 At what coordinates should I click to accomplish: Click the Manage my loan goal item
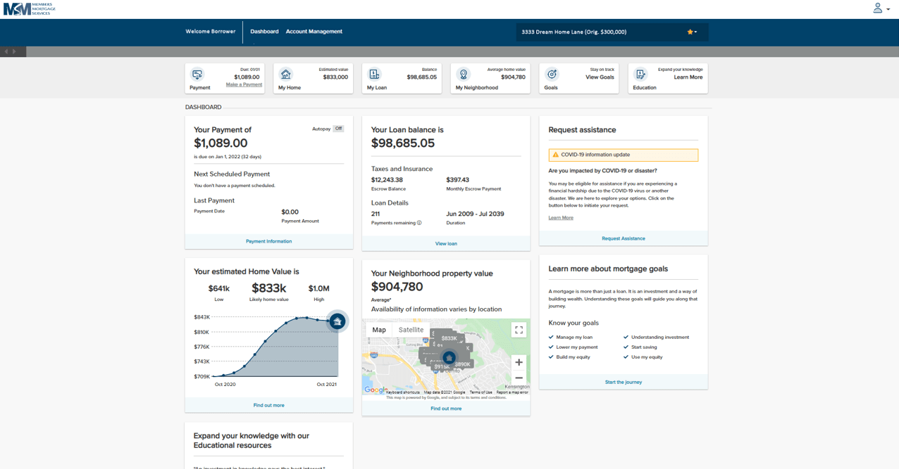pos(571,338)
